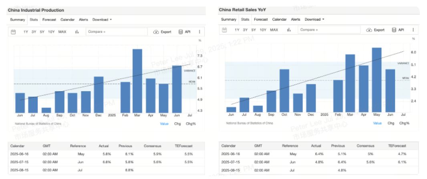Screen dimensions: 427x179
Task: Set Retail Sales chart range to MAX
Action: tap(274, 30)
